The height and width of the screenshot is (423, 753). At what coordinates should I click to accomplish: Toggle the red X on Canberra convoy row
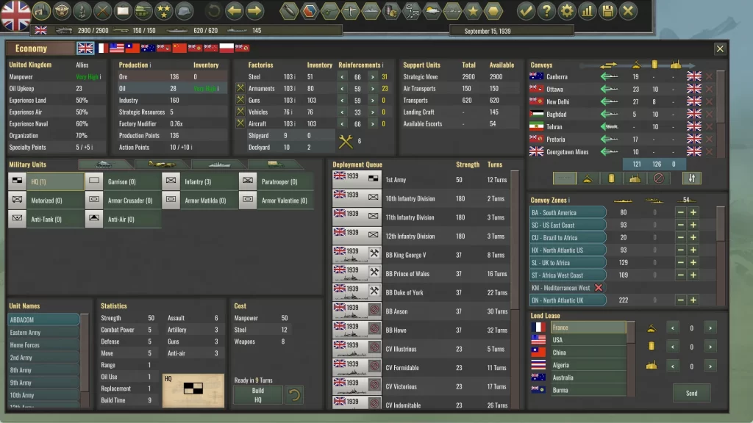click(710, 76)
